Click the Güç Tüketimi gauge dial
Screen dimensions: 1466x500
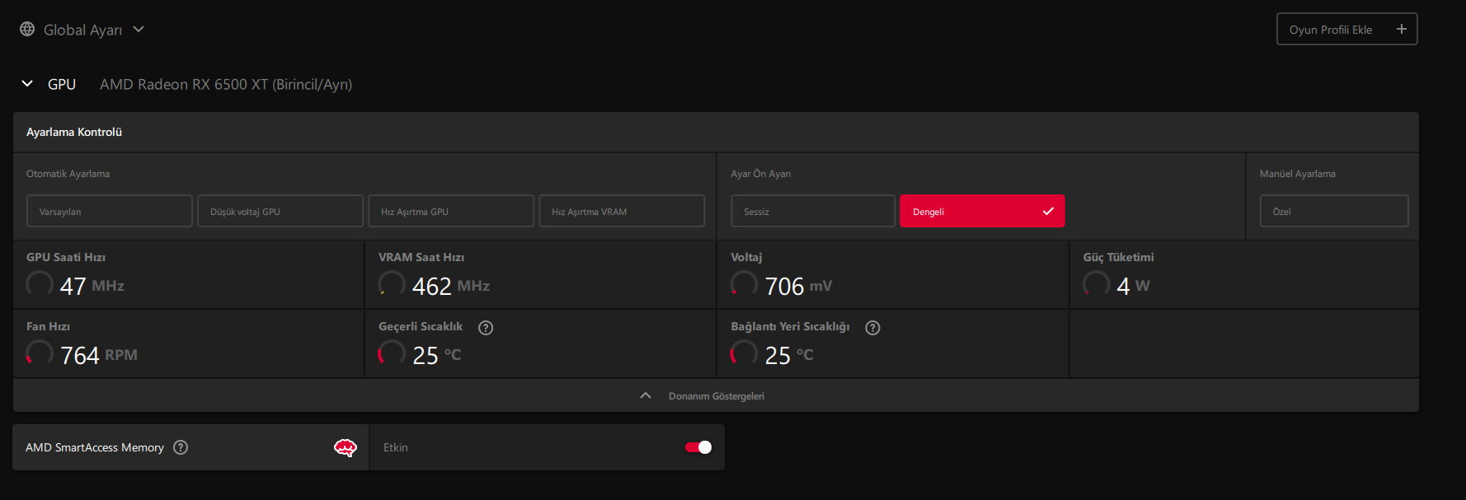pos(1096,284)
